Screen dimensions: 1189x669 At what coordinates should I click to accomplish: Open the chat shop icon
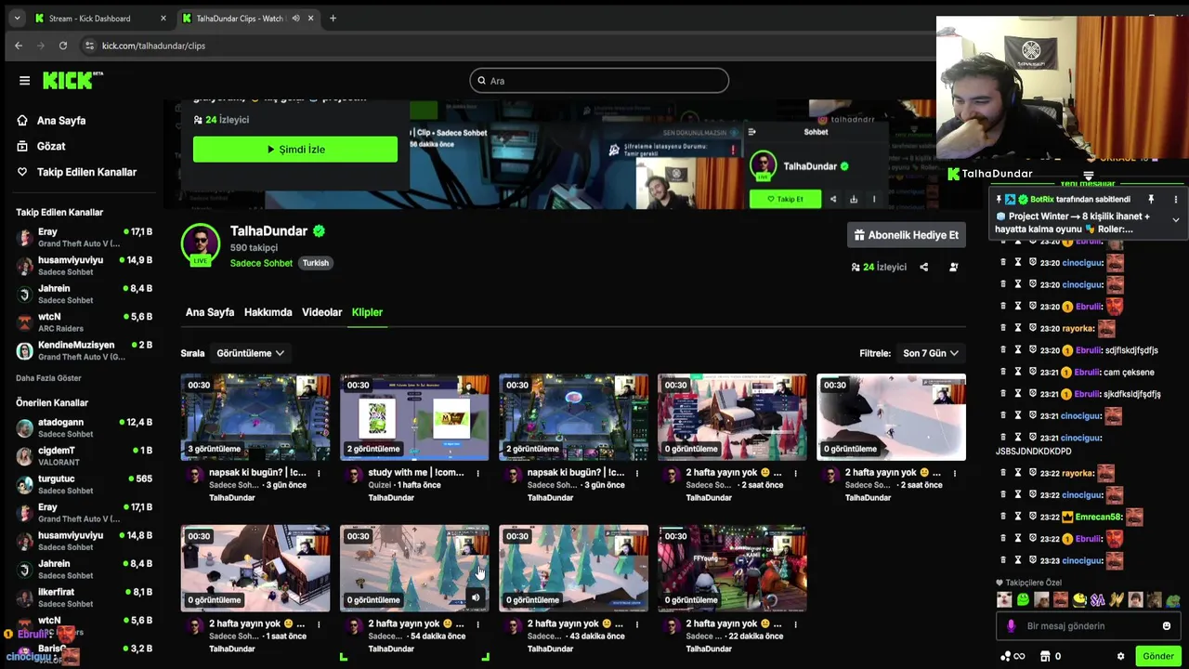point(1046,656)
